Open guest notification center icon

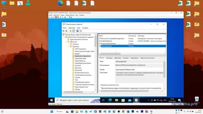coord(180,100)
